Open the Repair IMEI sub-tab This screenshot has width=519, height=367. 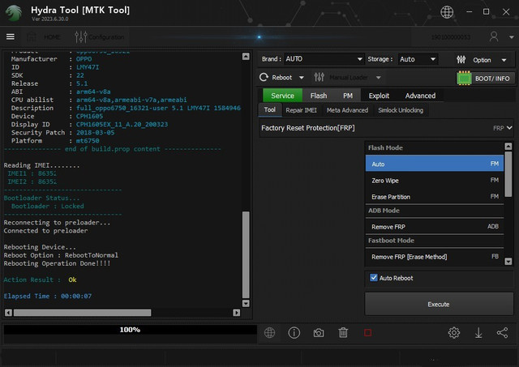point(300,110)
